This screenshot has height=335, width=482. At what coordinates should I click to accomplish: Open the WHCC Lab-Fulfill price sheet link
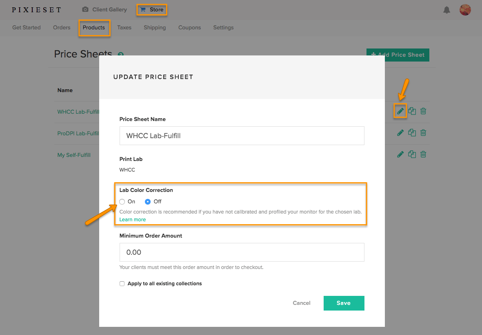78,112
